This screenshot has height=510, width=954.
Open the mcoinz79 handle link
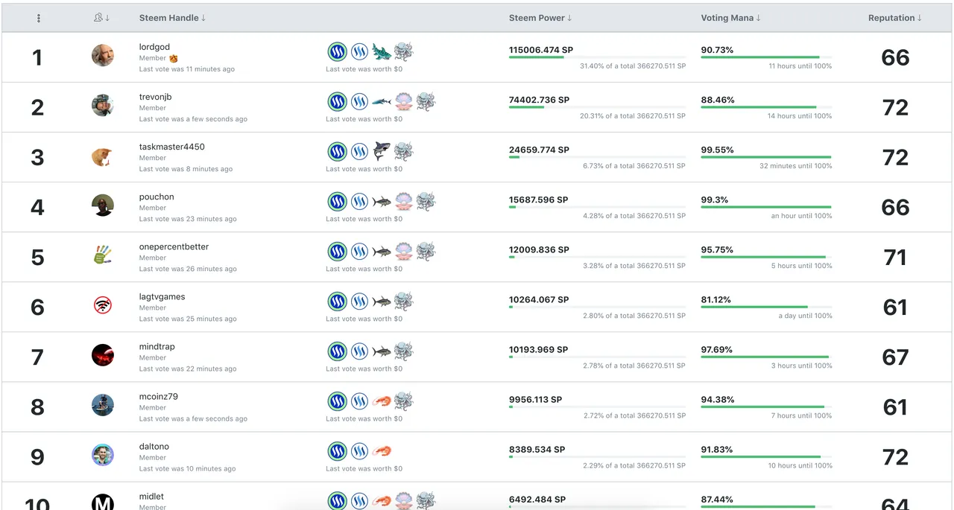pyautogui.click(x=158, y=396)
